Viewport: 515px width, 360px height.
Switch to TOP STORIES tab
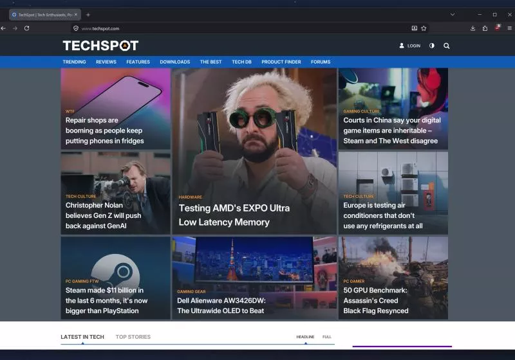(133, 337)
